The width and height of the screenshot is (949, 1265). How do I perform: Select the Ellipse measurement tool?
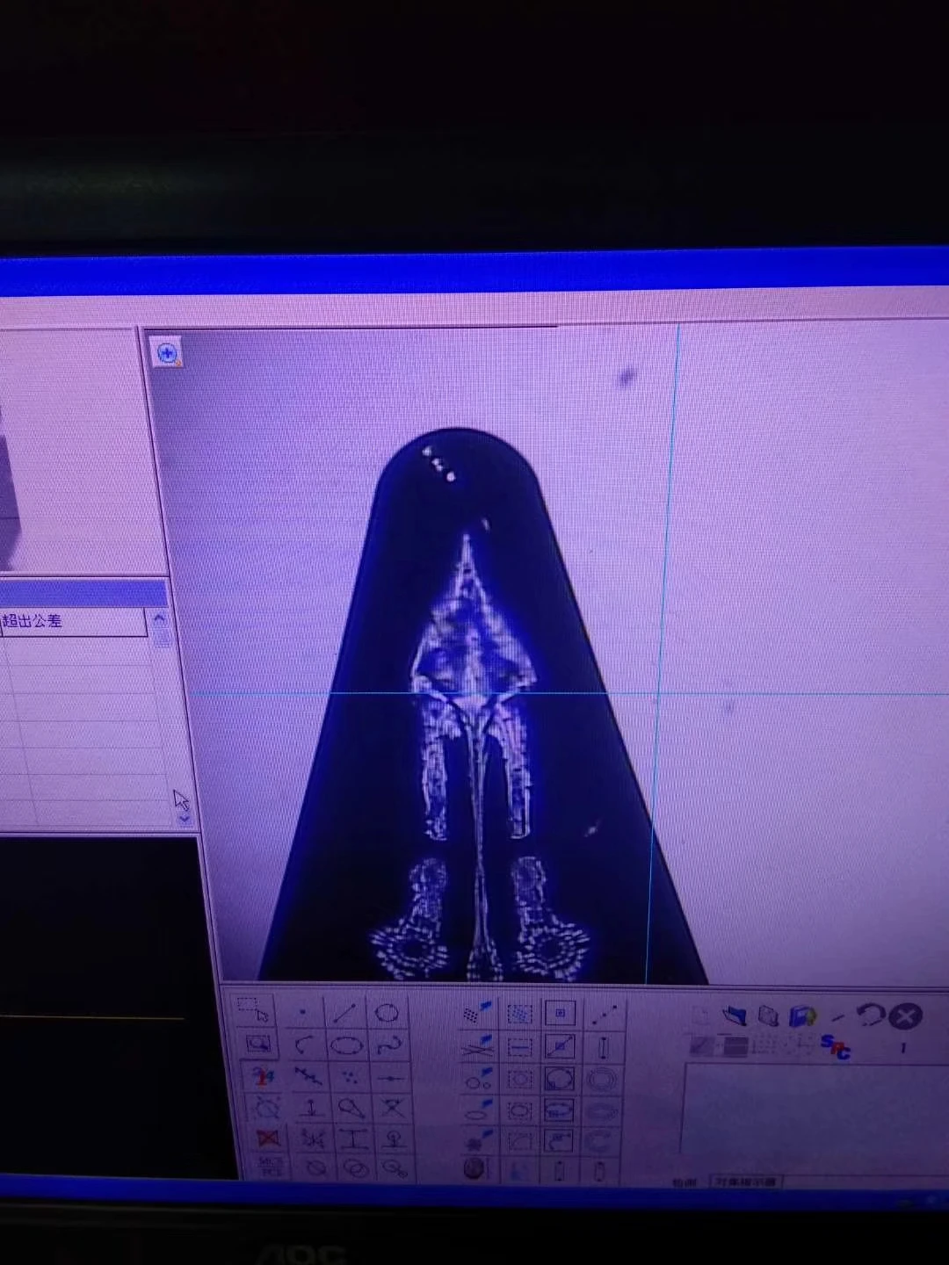point(346,1046)
